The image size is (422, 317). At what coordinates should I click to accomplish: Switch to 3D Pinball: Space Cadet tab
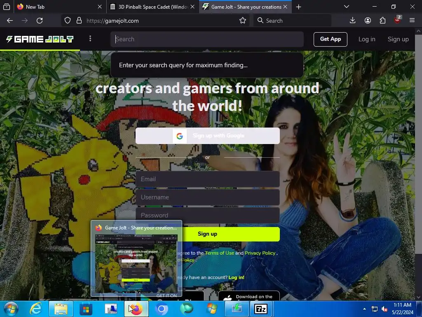[x=153, y=7]
